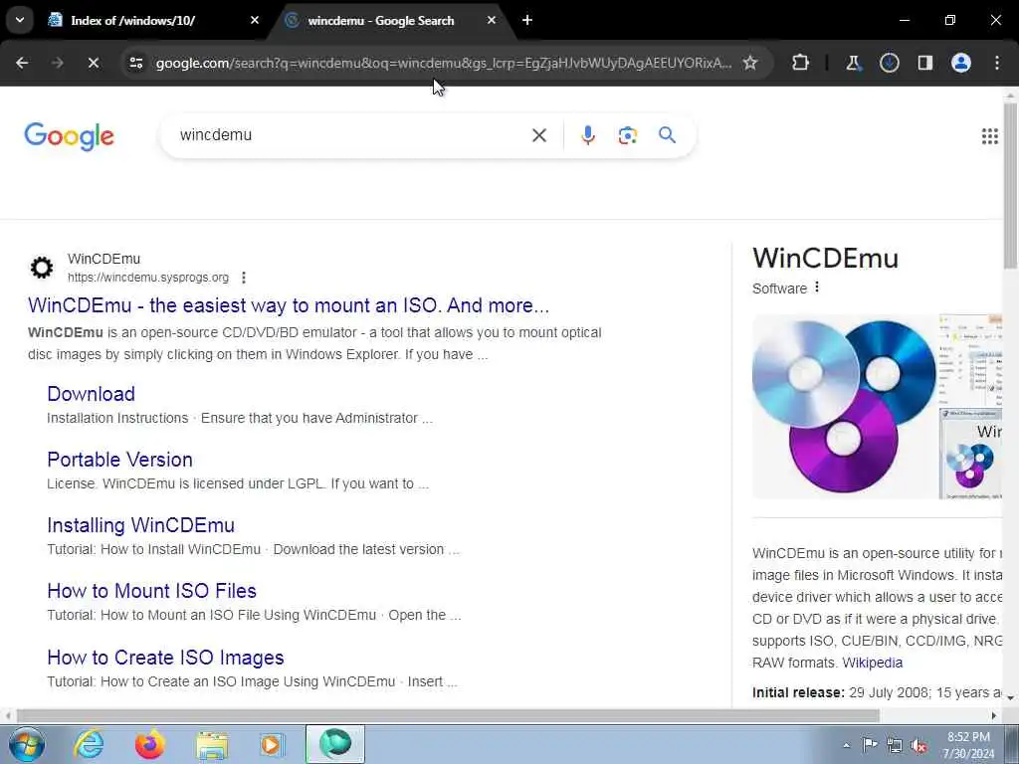Open the Action Center flag icon
The image size is (1019, 764).
click(870, 745)
